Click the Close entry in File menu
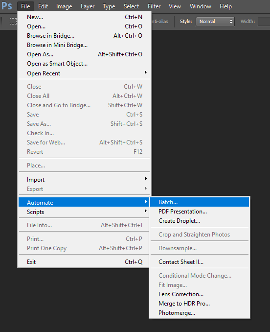Image resolution: width=270 pixels, height=332 pixels. coord(84,86)
